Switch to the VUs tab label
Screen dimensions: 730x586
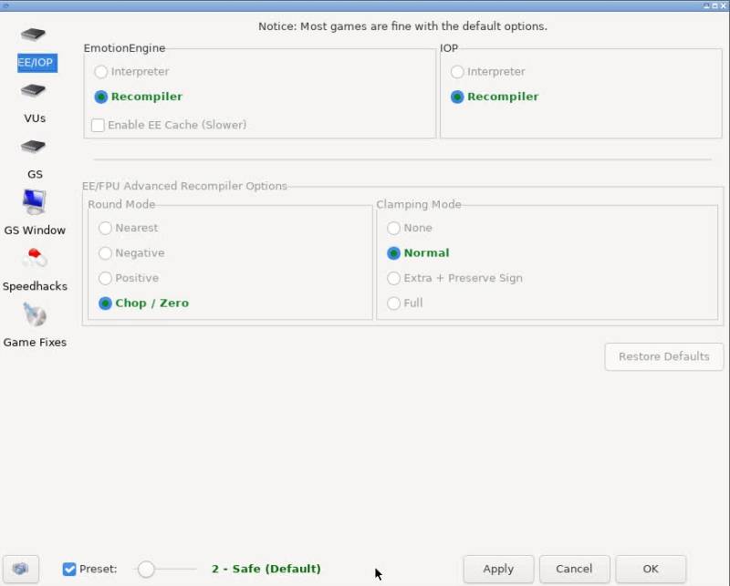pyautogui.click(x=35, y=118)
